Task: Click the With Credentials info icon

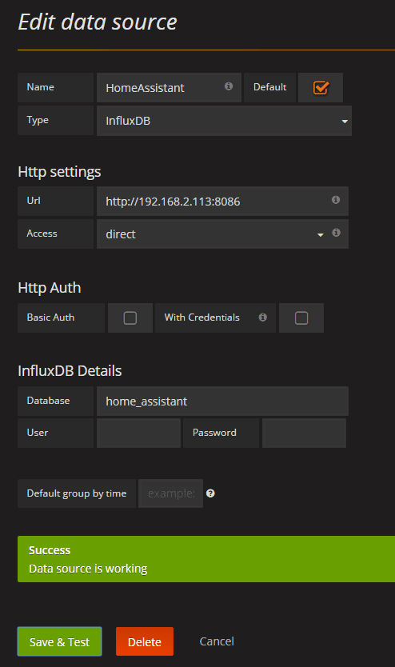Action: pos(263,318)
